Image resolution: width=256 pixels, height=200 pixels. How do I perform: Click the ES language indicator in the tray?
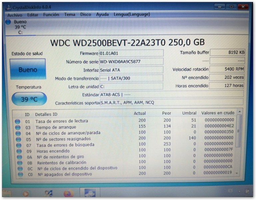(230, 191)
